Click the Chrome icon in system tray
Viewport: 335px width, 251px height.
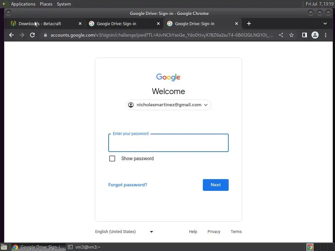[x=310, y=247]
